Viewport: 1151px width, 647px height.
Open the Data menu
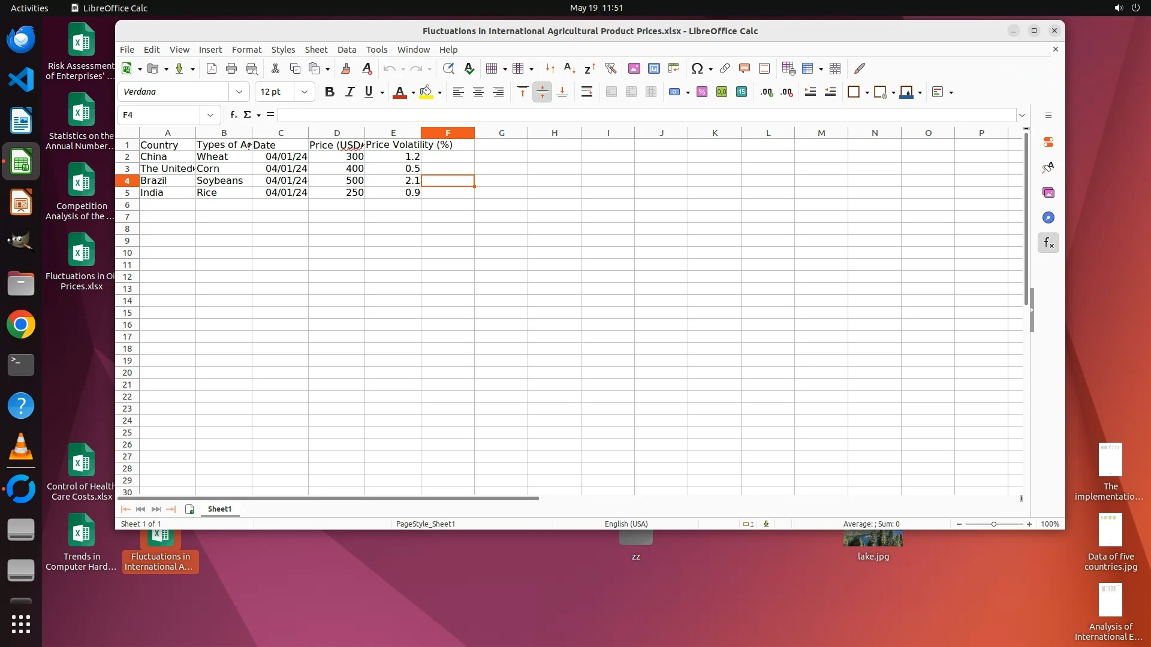coord(346,49)
